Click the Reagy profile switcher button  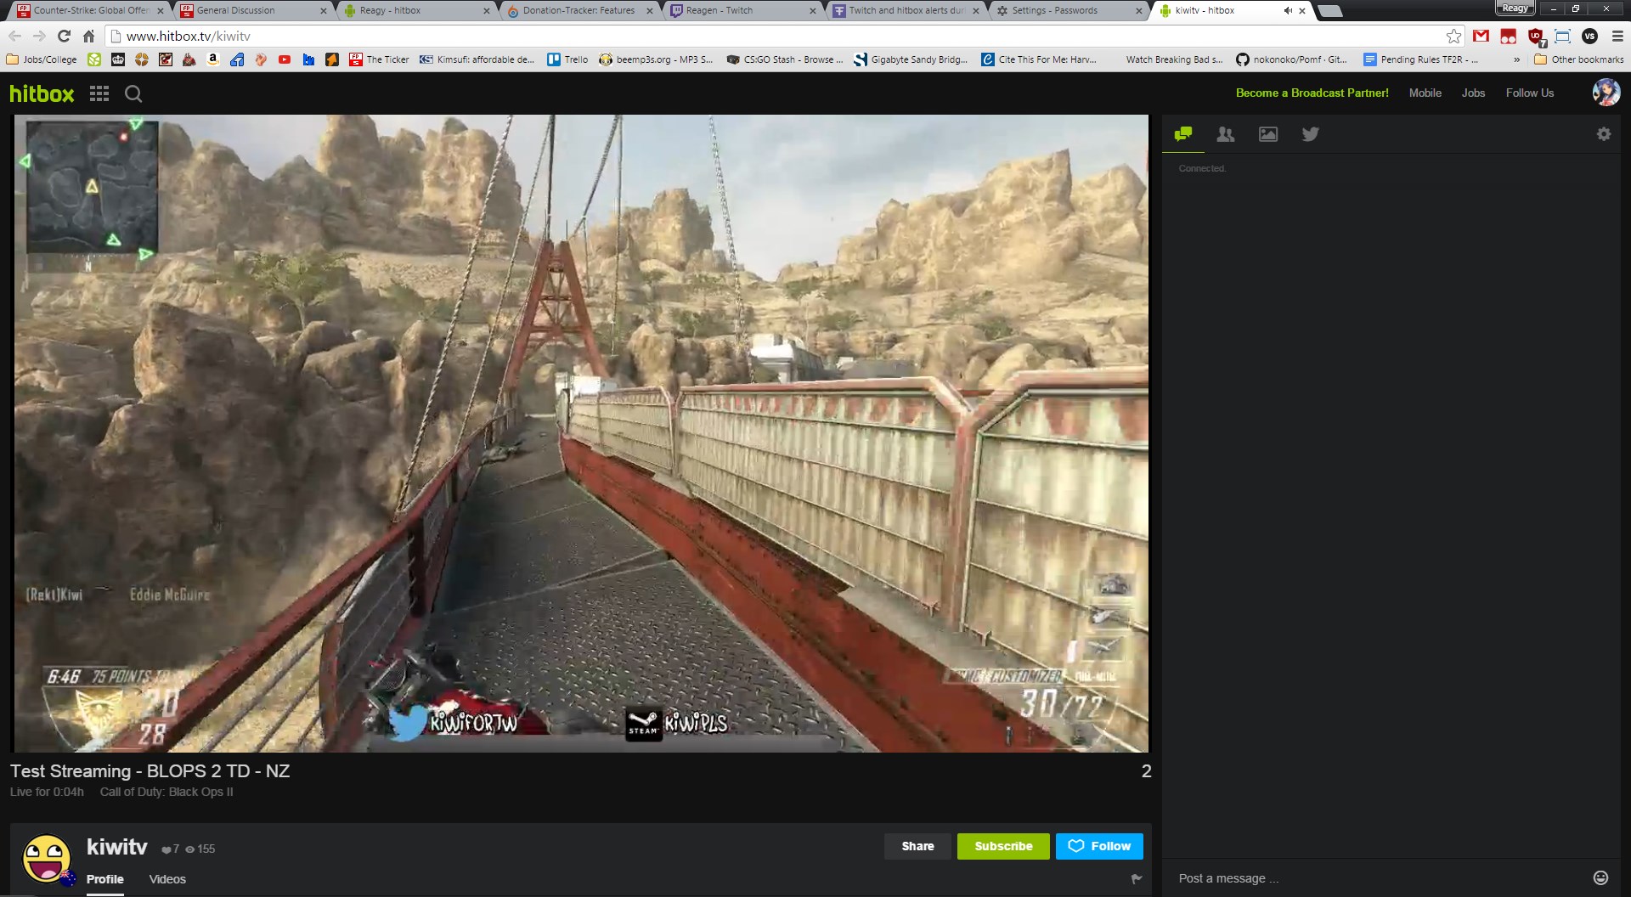[1515, 8]
